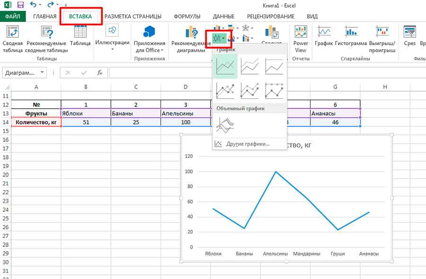This screenshot has height=279, width=426.
Task: Open Рекомендуемые диаграммы
Action: (191, 39)
